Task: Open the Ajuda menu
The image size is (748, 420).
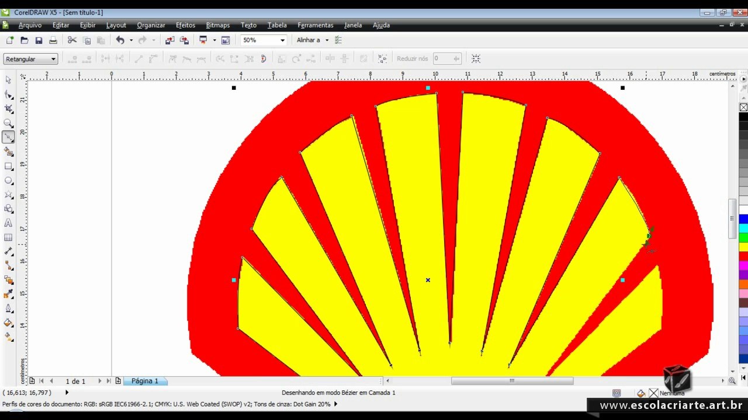Action: [381, 25]
